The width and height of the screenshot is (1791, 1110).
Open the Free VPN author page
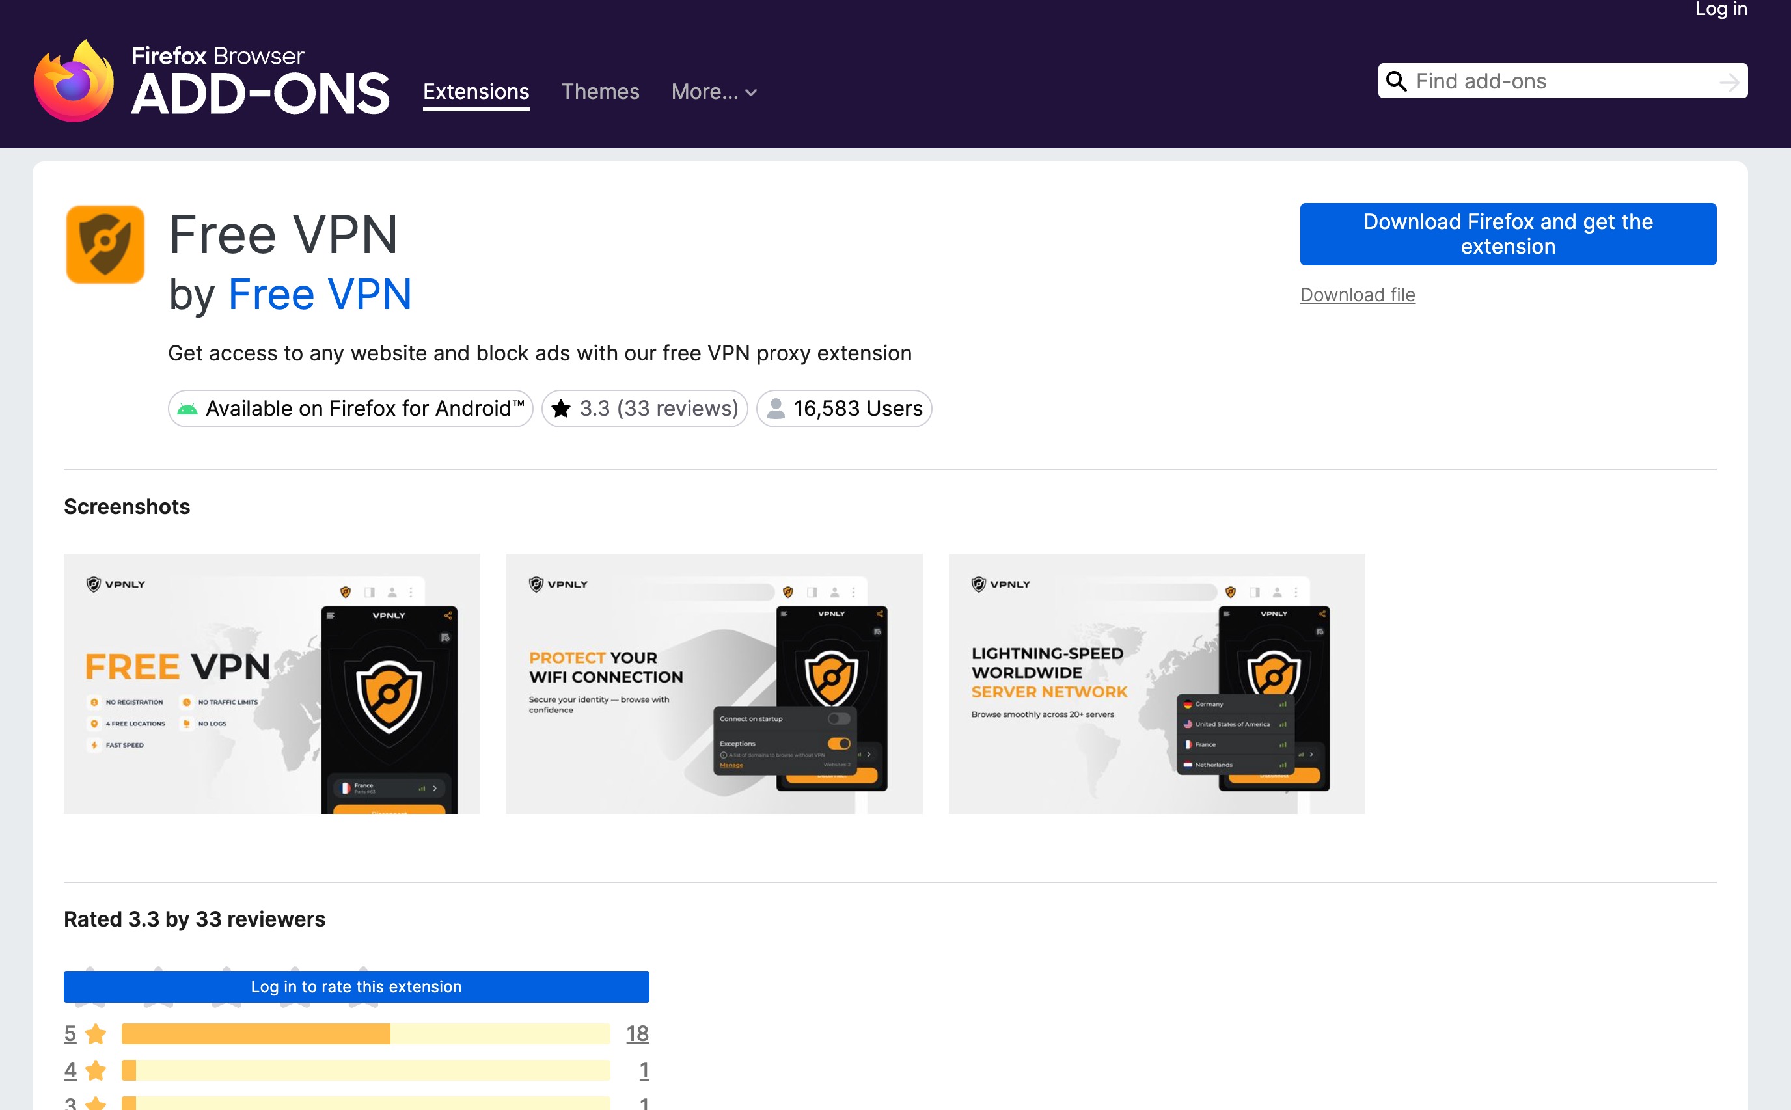[x=320, y=293]
